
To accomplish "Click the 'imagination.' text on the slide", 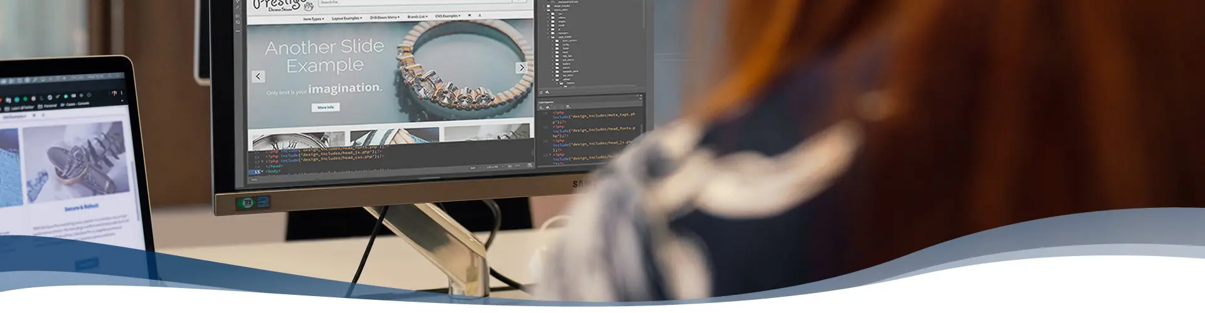I will [x=345, y=88].
